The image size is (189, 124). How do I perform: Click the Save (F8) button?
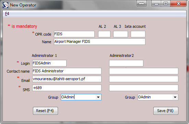166,111
